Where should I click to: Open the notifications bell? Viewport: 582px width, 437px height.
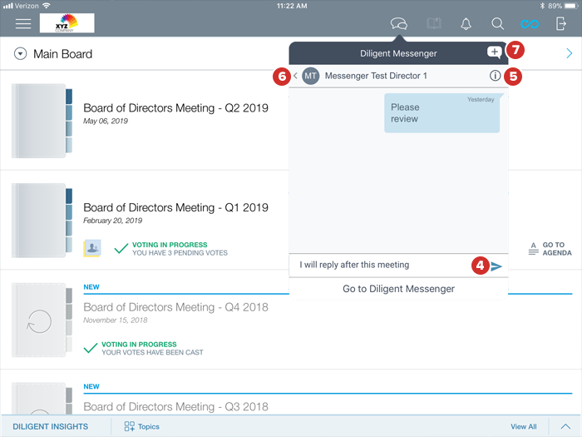(x=466, y=24)
